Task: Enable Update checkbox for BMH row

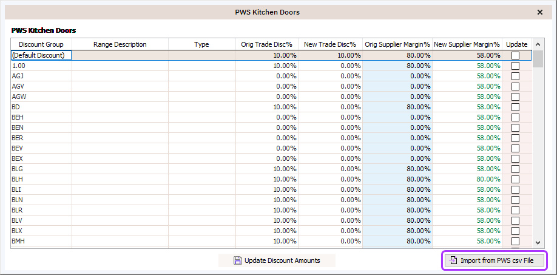Action: (515, 241)
